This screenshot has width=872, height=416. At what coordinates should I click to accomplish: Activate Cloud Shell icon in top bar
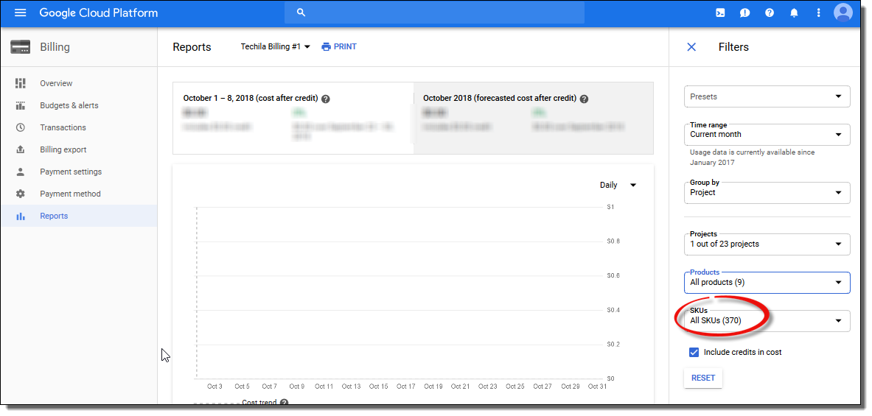(720, 13)
